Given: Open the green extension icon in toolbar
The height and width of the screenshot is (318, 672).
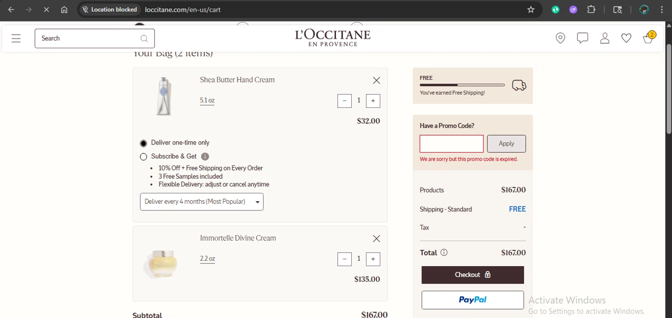Looking at the screenshot, I should click(x=556, y=9).
